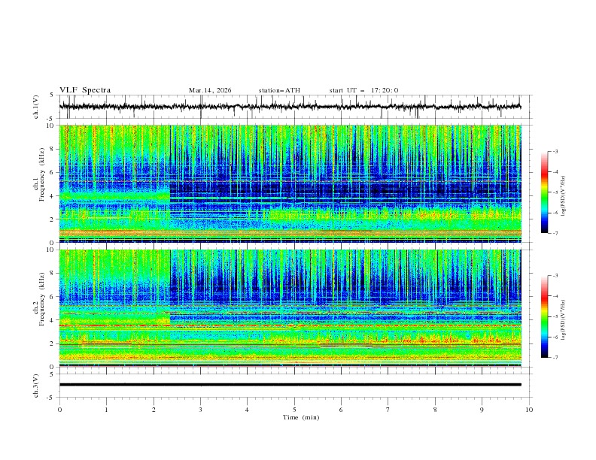Click time-axis tick label "5"
This screenshot has width=596, height=460.
(294, 410)
